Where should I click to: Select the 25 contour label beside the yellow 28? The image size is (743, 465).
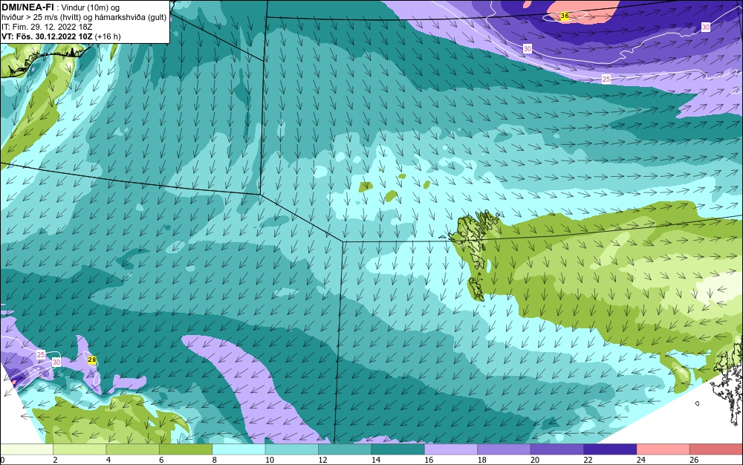click(x=41, y=354)
